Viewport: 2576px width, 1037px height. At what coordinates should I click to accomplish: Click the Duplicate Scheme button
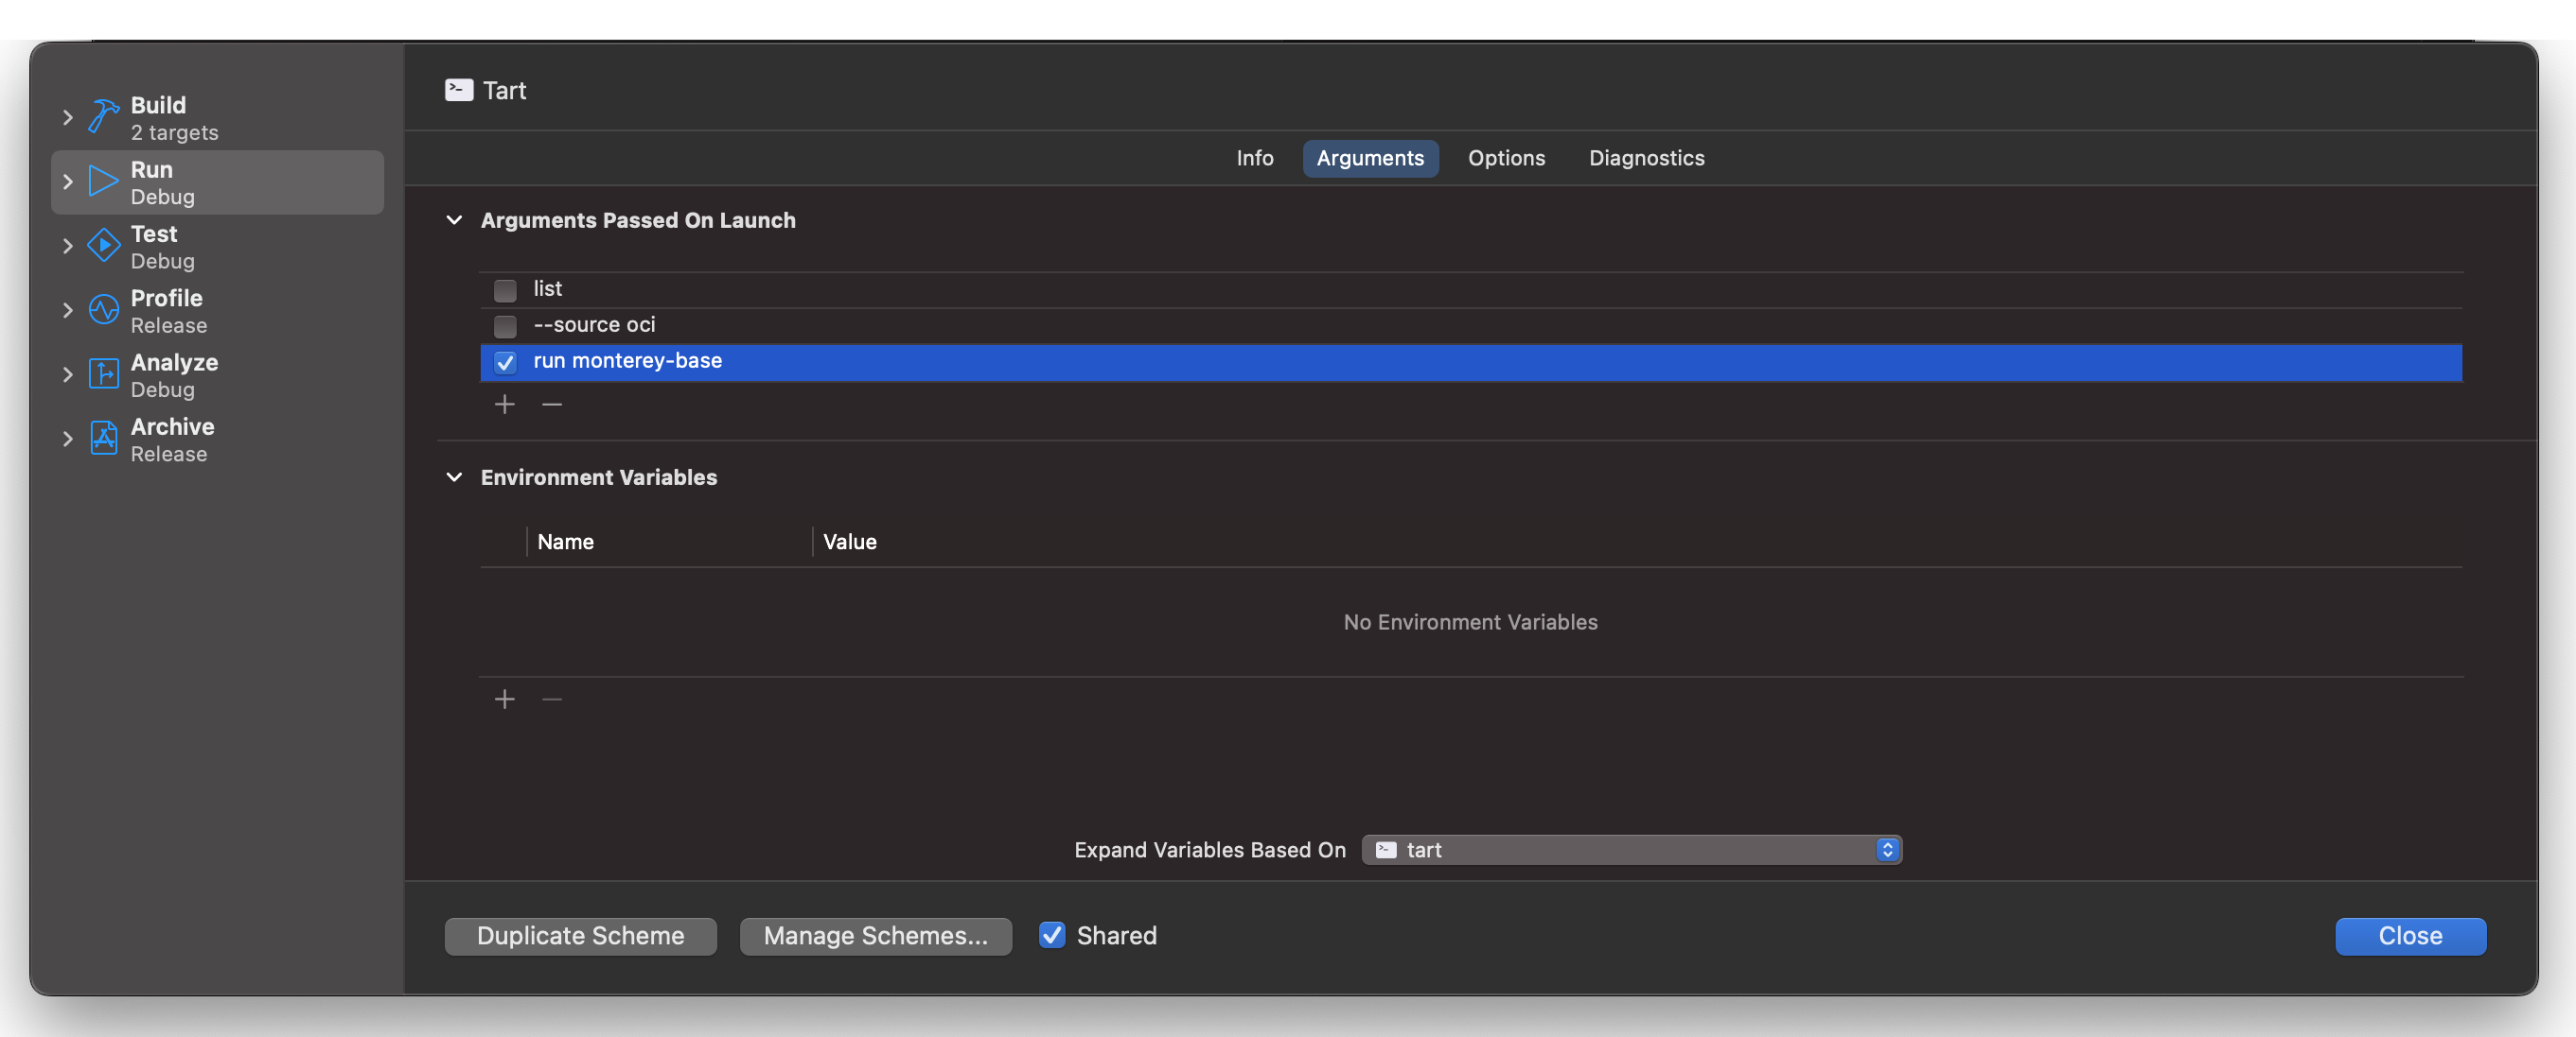580,935
